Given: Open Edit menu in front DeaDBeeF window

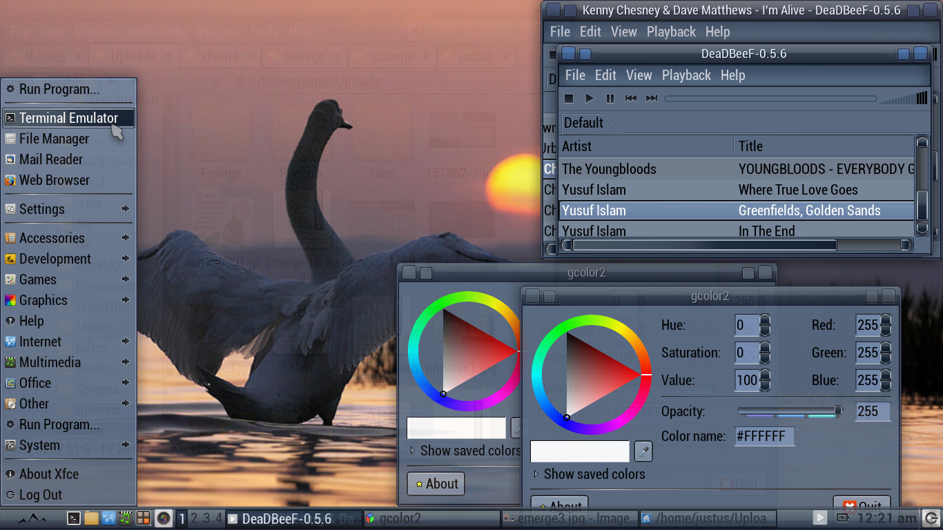Looking at the screenshot, I should (605, 75).
